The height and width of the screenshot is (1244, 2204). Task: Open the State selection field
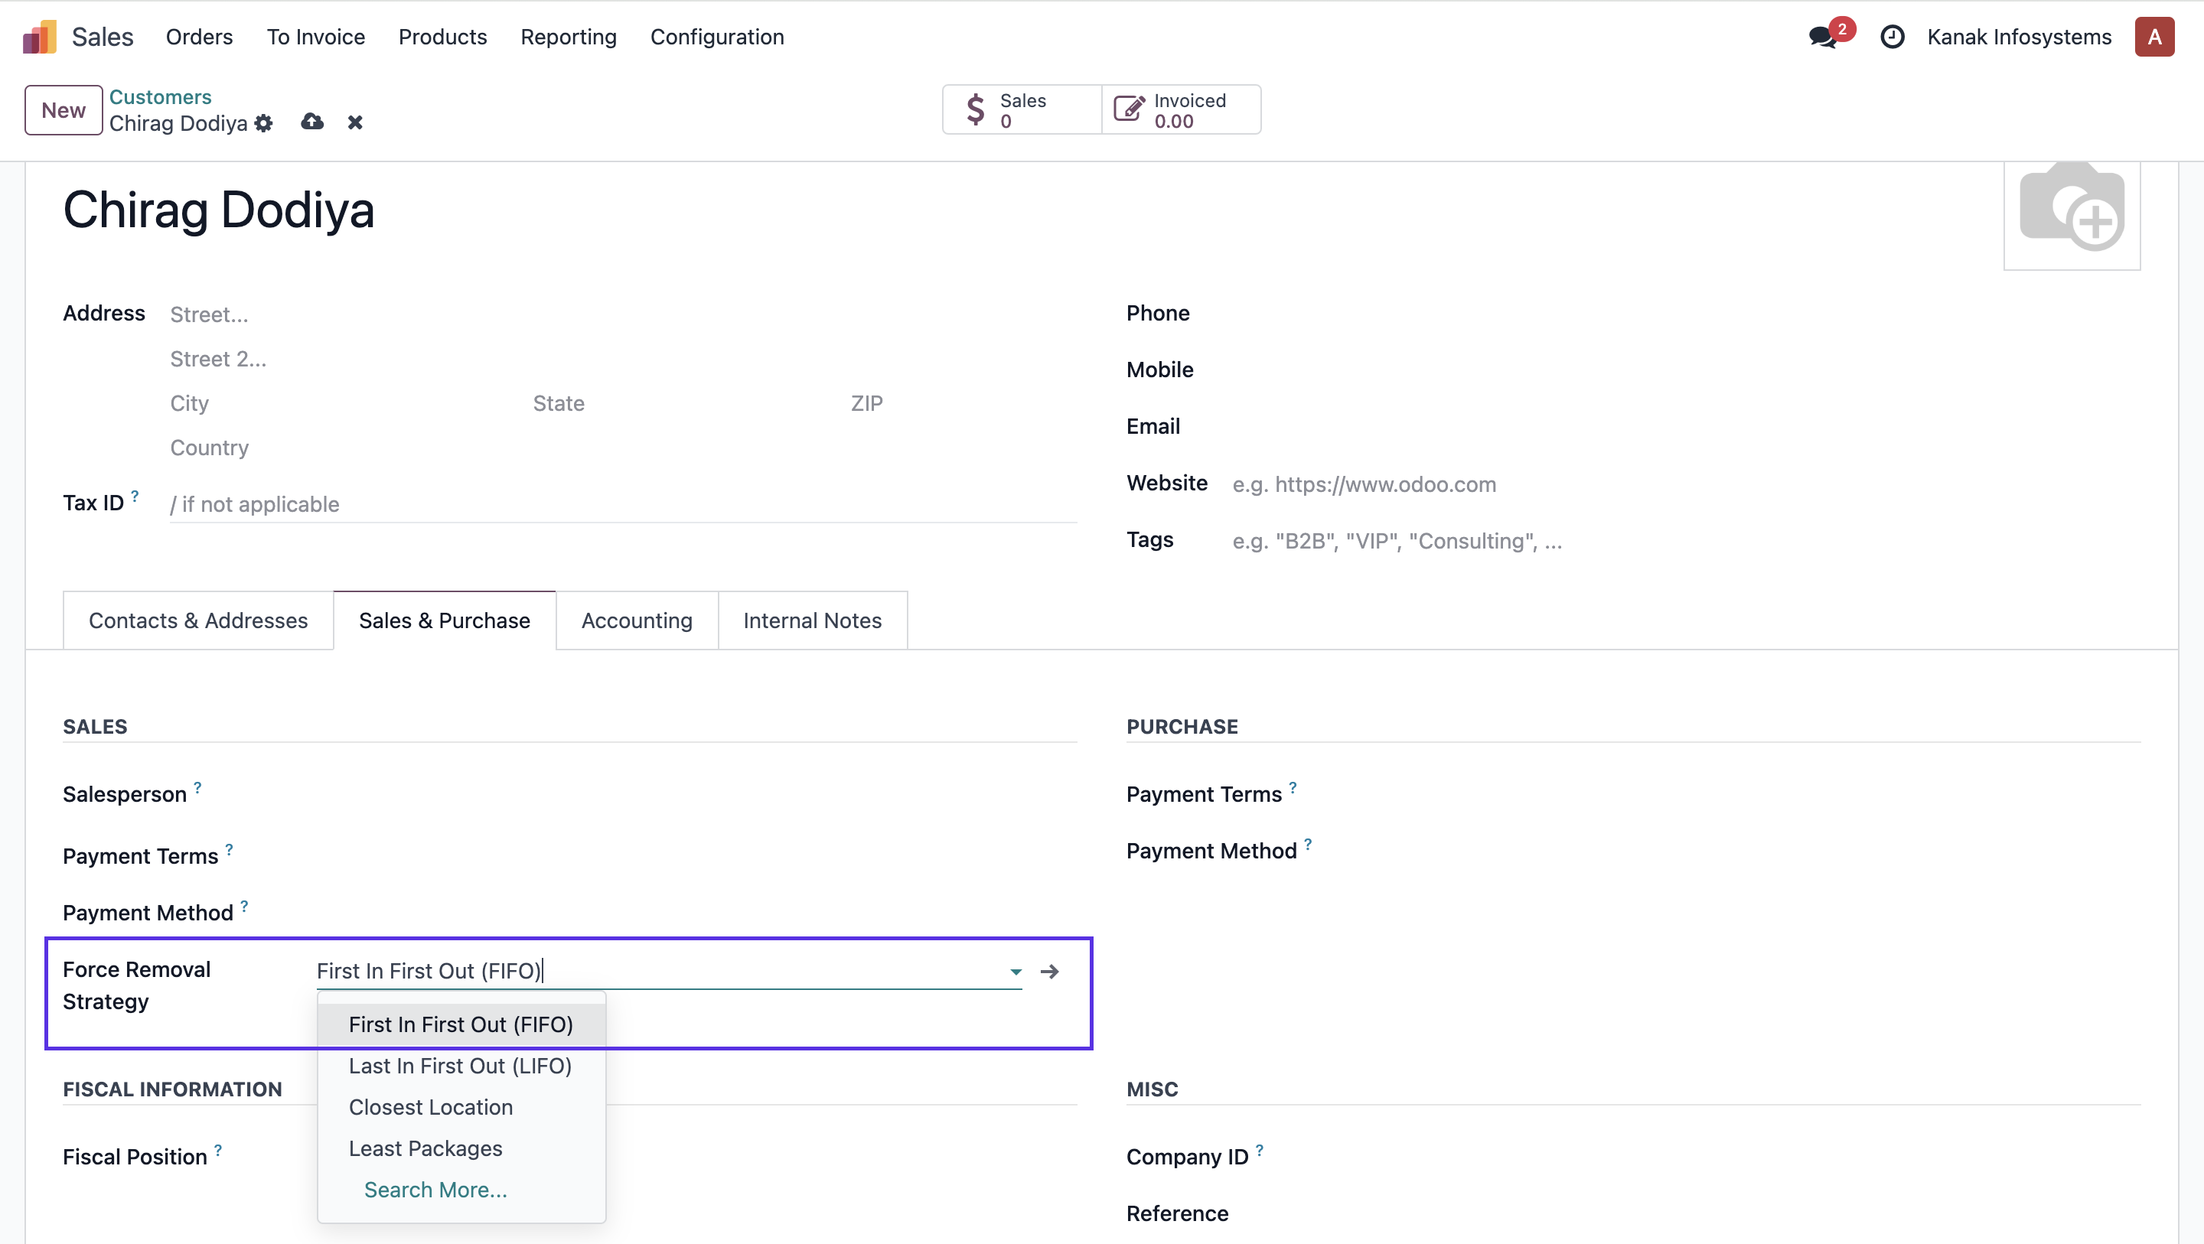click(x=684, y=404)
